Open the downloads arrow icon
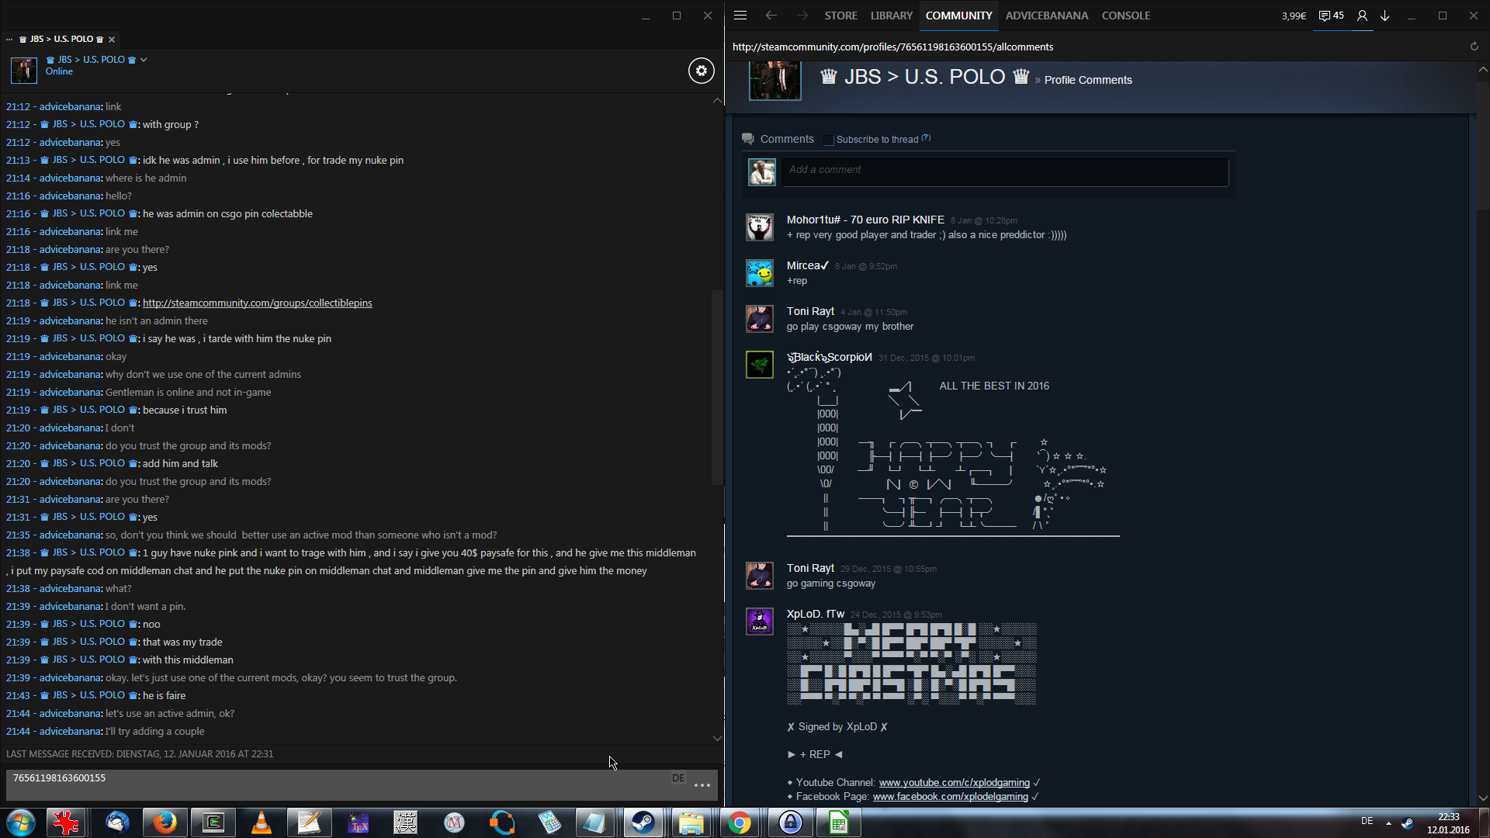 tap(1384, 16)
